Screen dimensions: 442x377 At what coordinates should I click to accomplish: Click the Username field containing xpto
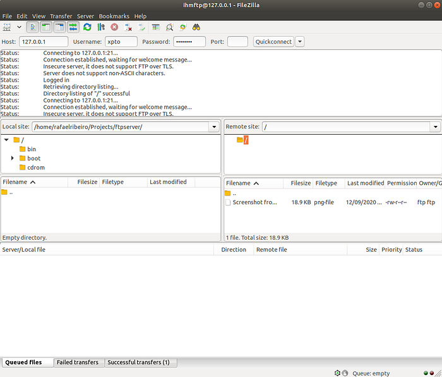pos(121,42)
